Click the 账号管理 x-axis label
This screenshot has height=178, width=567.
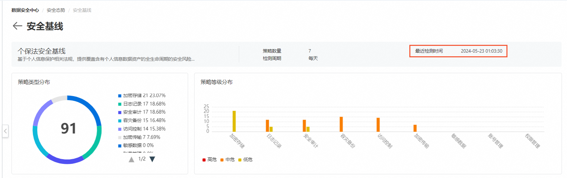(x=495, y=141)
